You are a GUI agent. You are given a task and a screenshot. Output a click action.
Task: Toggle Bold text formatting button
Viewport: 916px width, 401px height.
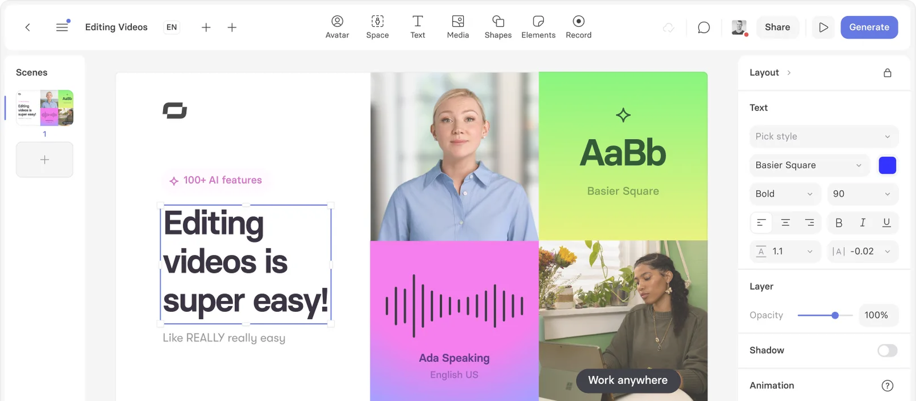(839, 223)
